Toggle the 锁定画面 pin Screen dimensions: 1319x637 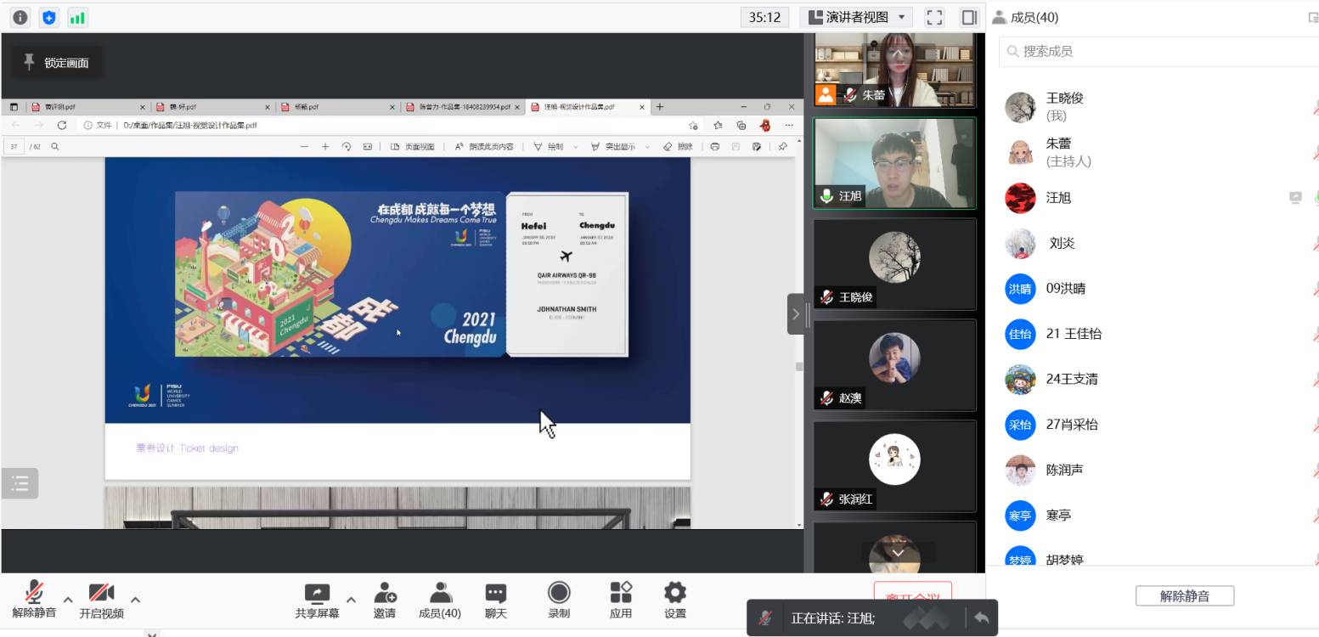click(x=57, y=63)
